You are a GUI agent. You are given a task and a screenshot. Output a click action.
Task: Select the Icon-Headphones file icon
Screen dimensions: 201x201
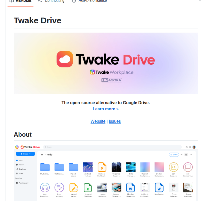[45, 187]
